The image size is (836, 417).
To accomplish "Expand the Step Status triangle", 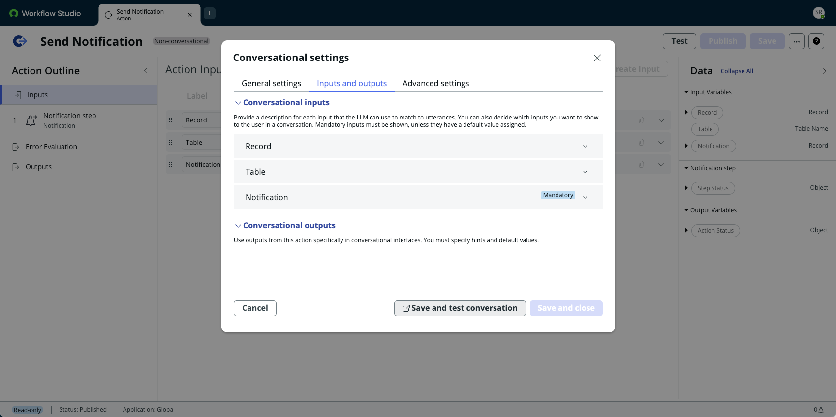I will tap(686, 188).
